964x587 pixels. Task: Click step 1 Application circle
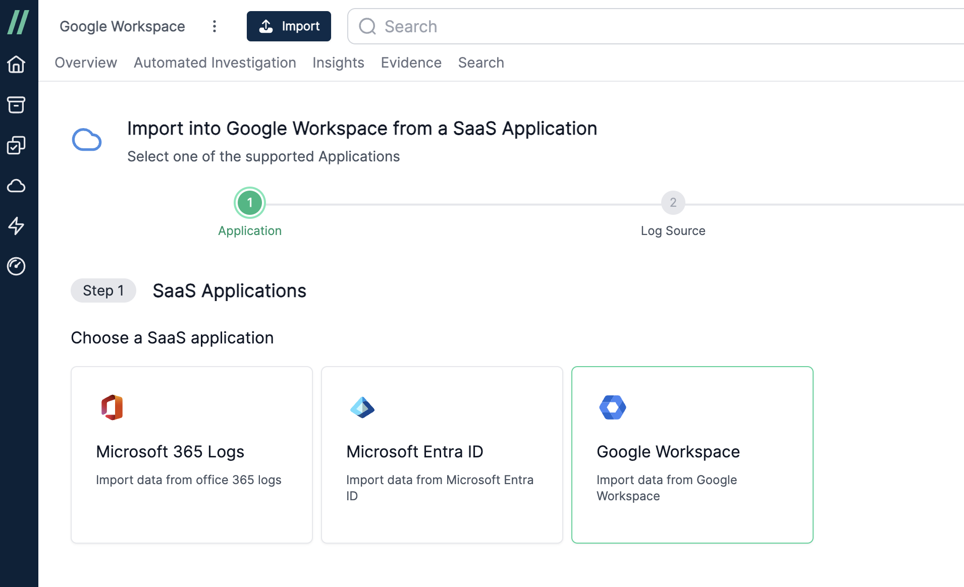(250, 203)
